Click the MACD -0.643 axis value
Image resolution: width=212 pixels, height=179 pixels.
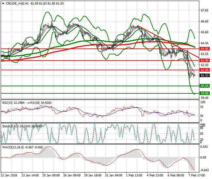(204, 170)
